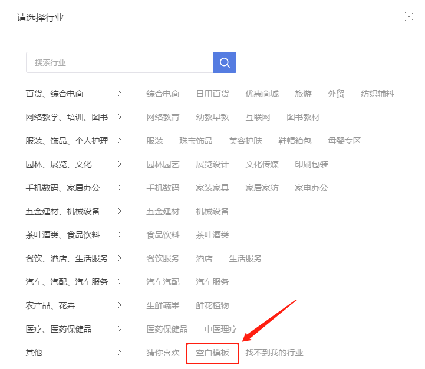Click the 找不到我的行业 link
Viewport: 425px width, 369px height.
tap(274, 353)
